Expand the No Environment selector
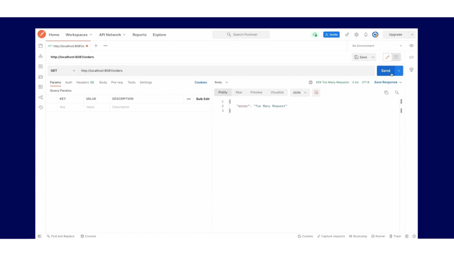454x255 pixels. tap(377, 46)
